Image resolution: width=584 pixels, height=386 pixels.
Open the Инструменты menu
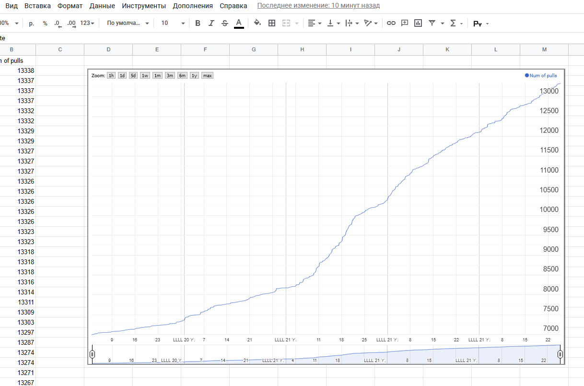pos(144,6)
